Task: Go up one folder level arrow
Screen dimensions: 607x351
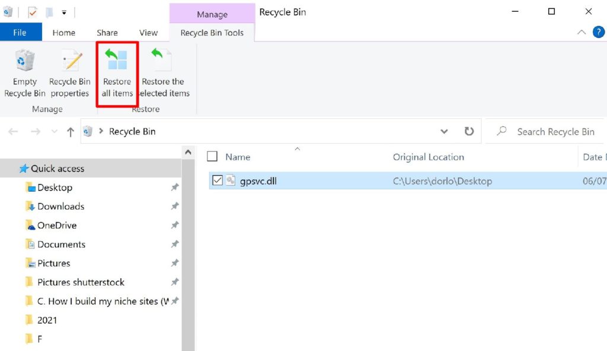Action: (71, 132)
